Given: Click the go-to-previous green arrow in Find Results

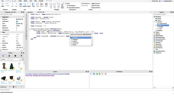Looking at the screenshot, I should 97,74.
